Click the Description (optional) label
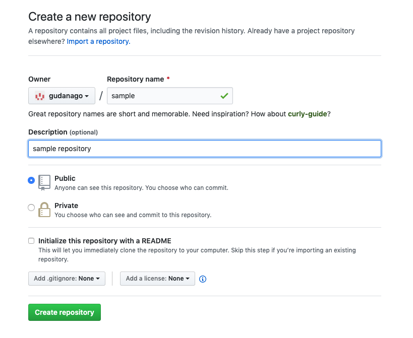Screen dimensions: 413x338 coord(63,132)
